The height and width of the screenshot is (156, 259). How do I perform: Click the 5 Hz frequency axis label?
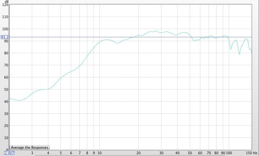[x=61, y=153]
